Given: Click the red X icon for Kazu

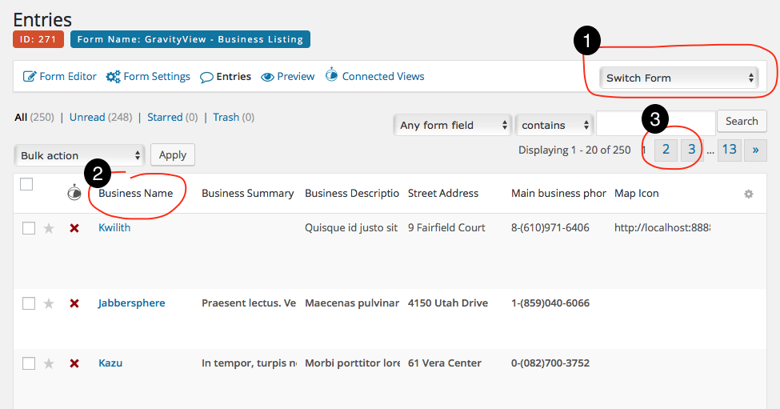Looking at the screenshot, I should click(x=74, y=363).
